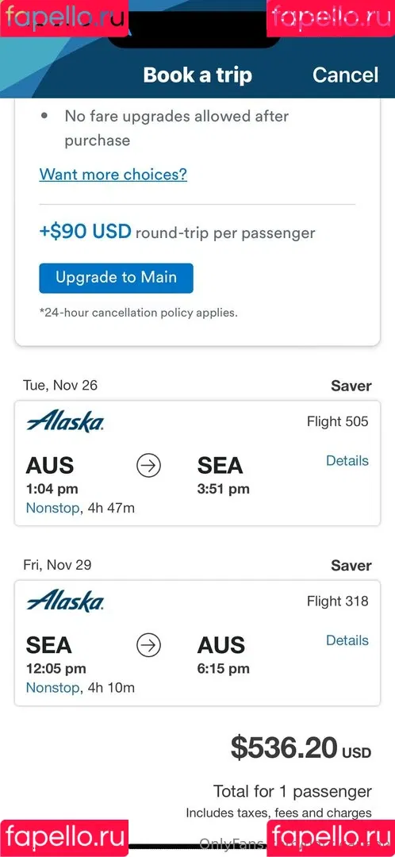Tap the Saver fare label for Nov 29
The height and width of the screenshot is (857, 395).
coord(351,566)
